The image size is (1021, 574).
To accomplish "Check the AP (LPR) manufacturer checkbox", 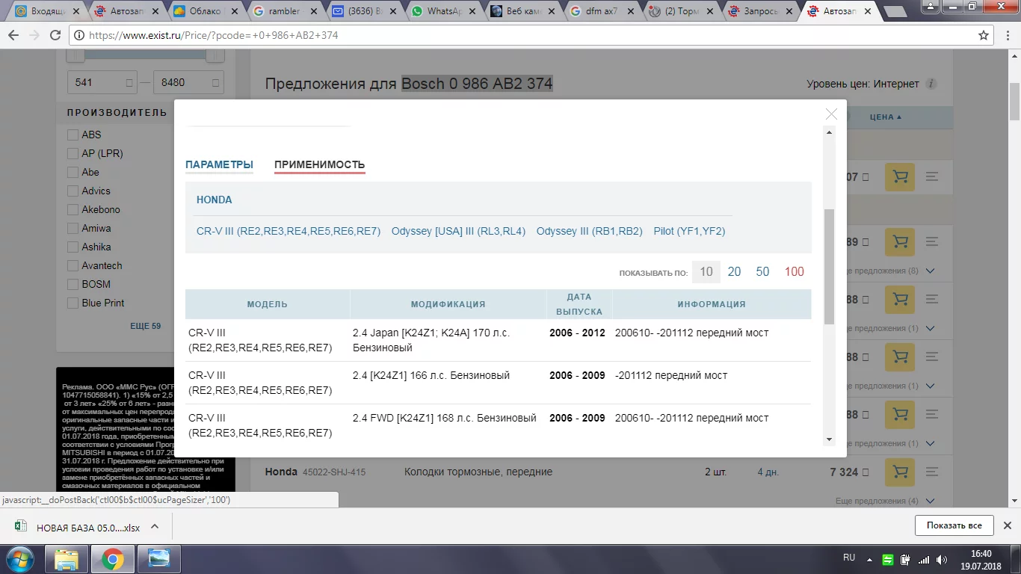I will click(73, 153).
